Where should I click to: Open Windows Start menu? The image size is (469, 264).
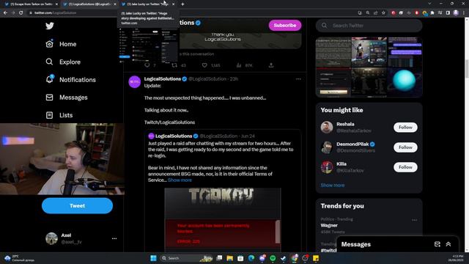153,258
